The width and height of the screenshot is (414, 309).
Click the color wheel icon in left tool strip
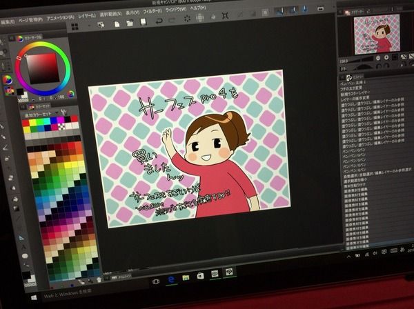7,80
